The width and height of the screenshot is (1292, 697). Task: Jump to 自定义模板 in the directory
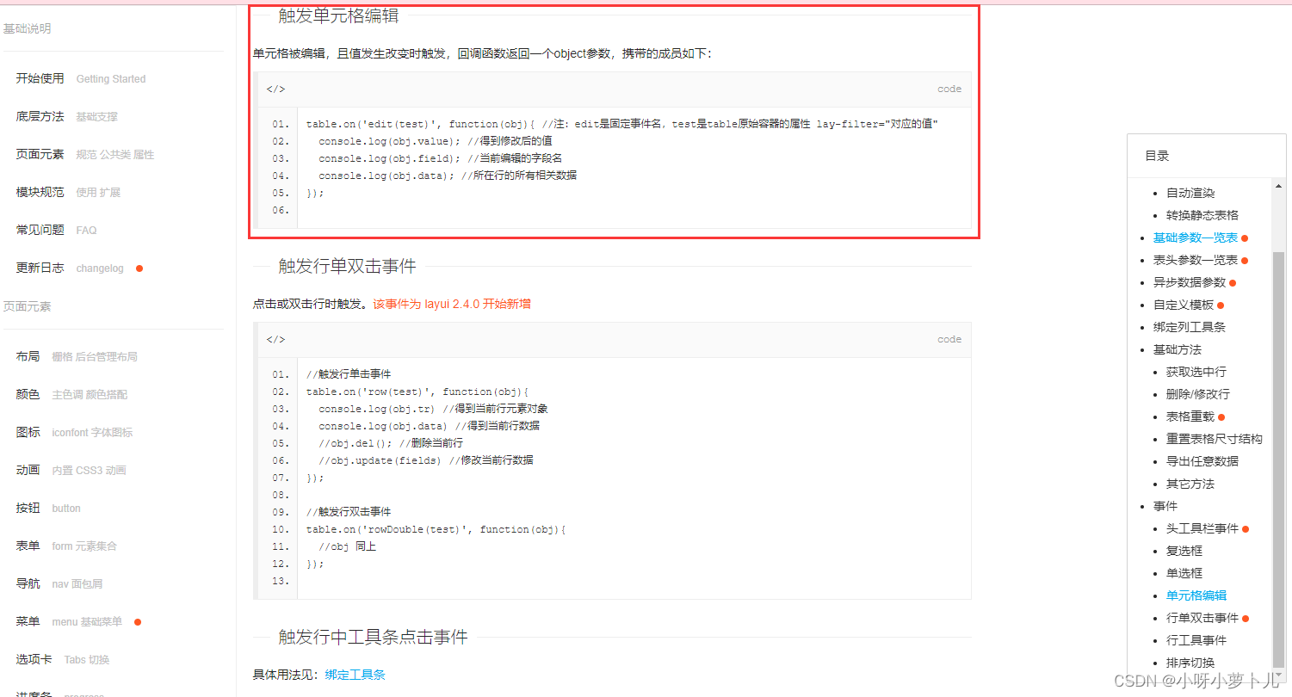[1184, 305]
